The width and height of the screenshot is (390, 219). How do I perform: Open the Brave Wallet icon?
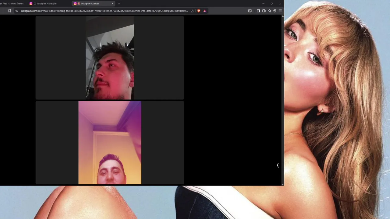tap(264, 11)
